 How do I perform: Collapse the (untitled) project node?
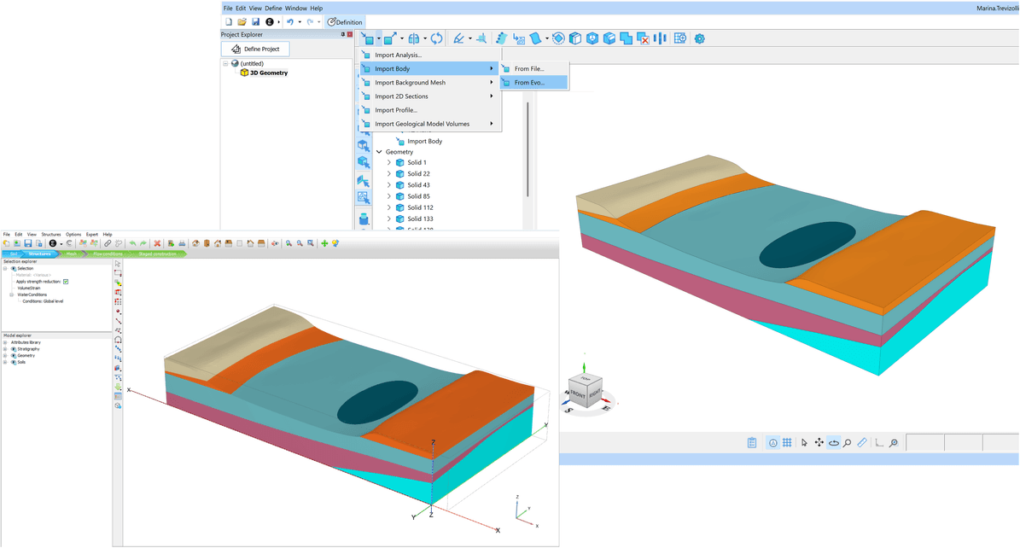225,64
